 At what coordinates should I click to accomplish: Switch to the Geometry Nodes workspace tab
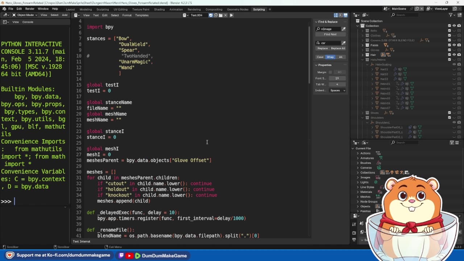237,9
